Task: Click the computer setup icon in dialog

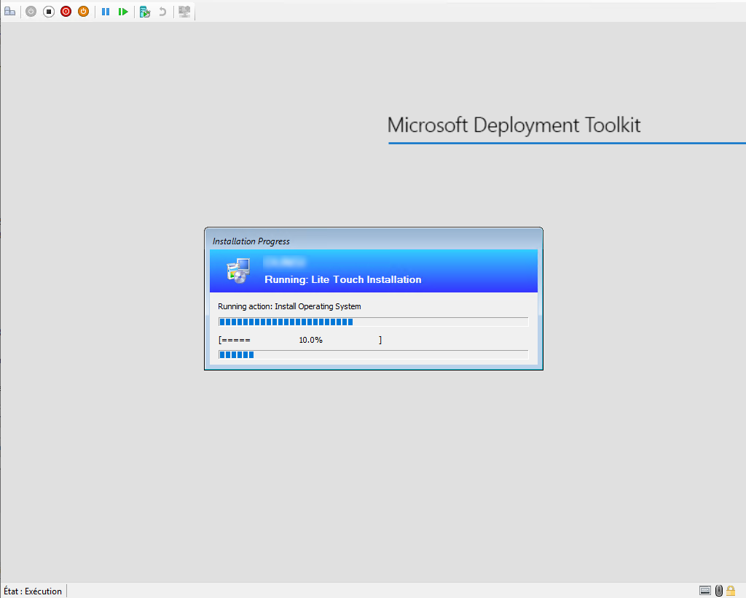Action: coord(238,271)
